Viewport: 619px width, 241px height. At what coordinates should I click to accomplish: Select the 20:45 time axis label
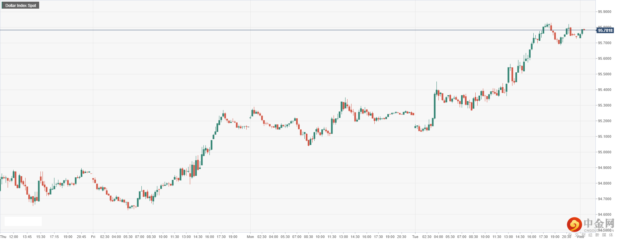click(81, 237)
